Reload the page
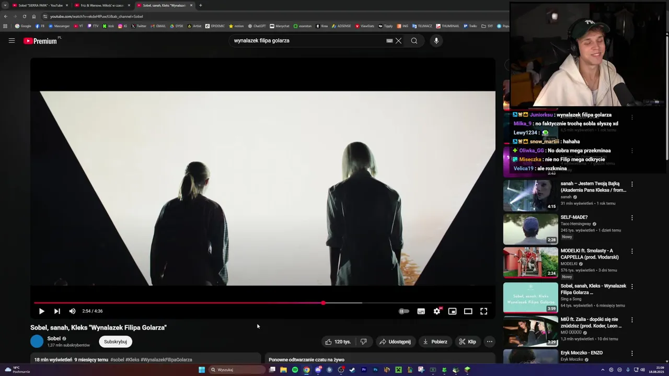The width and height of the screenshot is (669, 376). (x=24, y=16)
